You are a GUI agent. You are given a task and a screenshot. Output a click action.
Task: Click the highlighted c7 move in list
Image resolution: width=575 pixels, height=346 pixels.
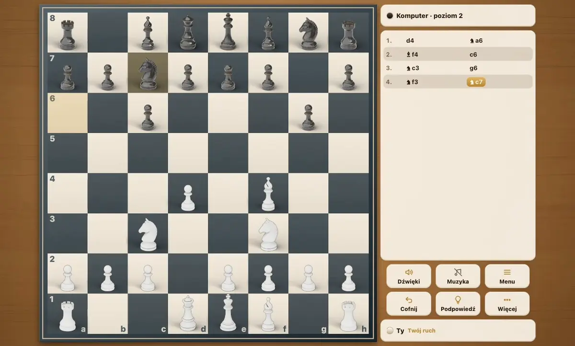(x=476, y=82)
